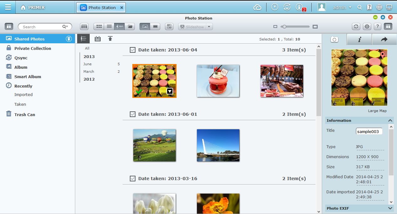Click the small thumbnail size icon

pos(275,27)
